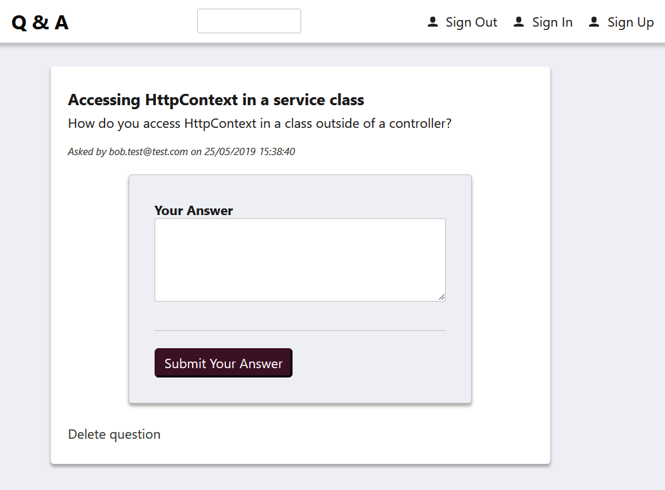Click the bob.test@test.com author email

point(149,152)
